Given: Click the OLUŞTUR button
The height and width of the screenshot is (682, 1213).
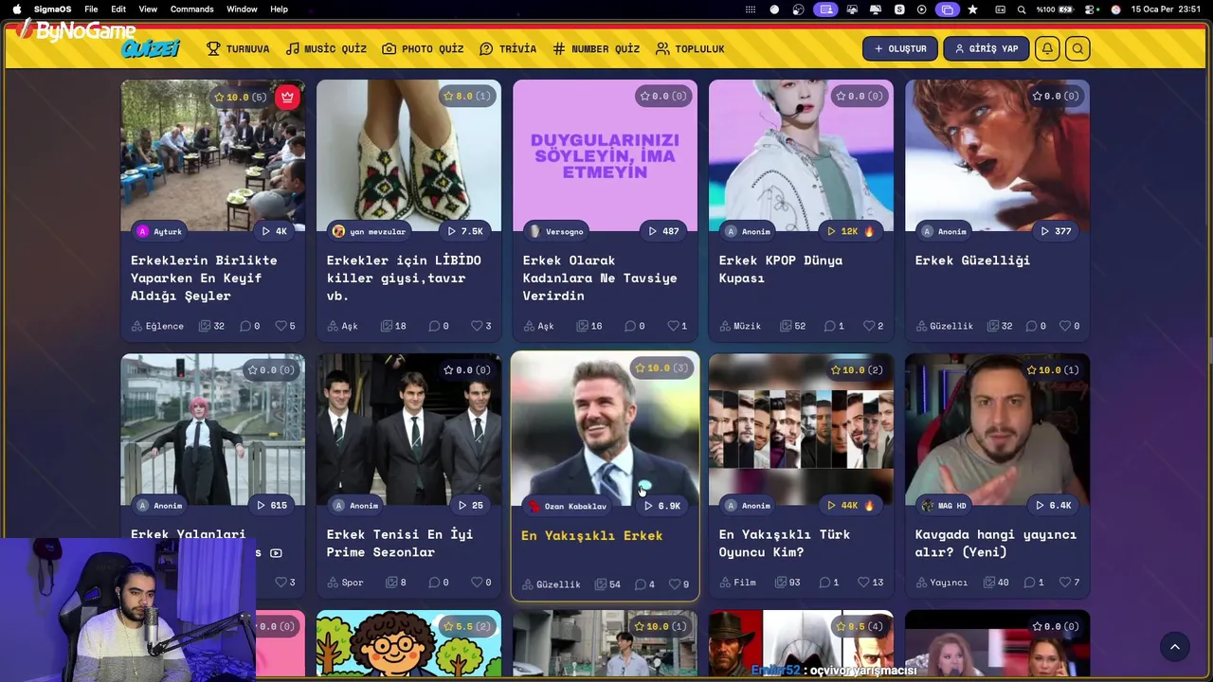Looking at the screenshot, I should pyautogui.click(x=900, y=48).
